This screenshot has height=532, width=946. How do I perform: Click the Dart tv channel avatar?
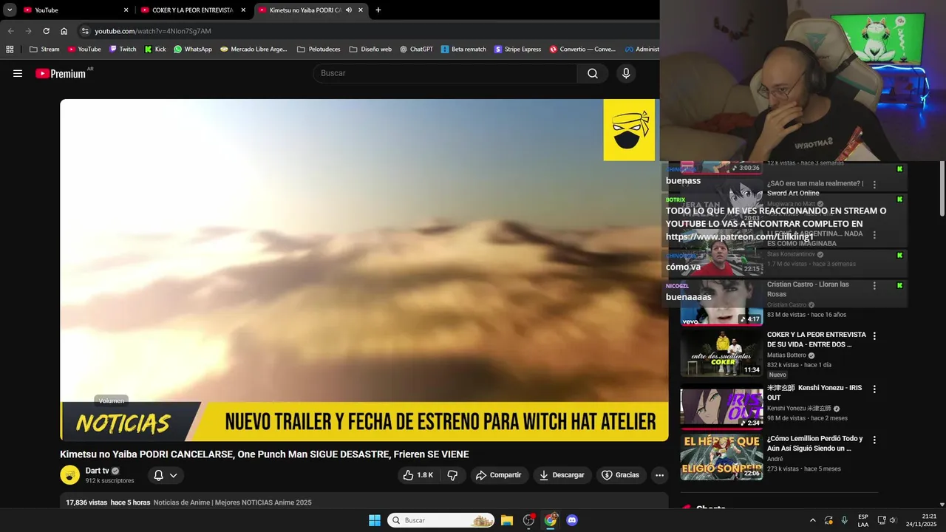coord(70,475)
